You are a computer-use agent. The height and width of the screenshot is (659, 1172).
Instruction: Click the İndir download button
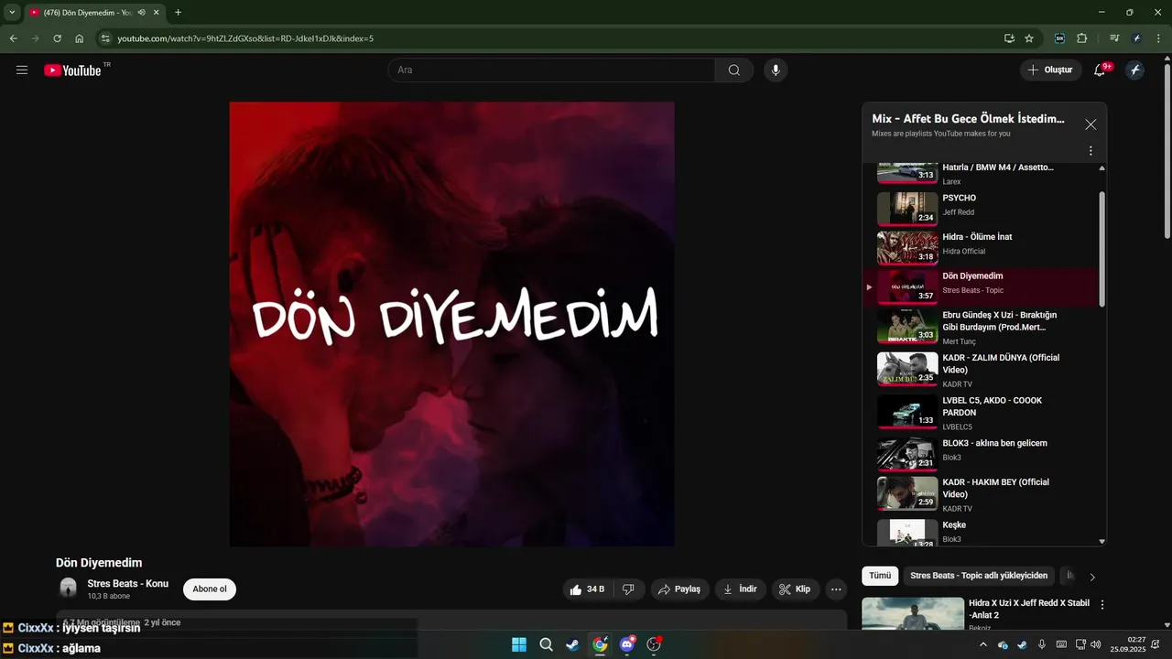740,589
